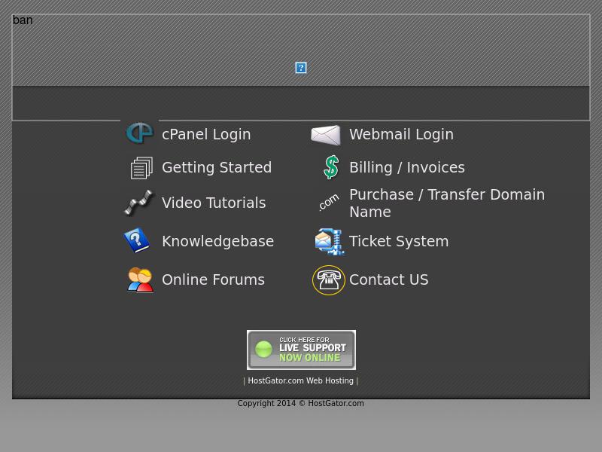This screenshot has width=602, height=452.
Task: Open the cPanel Login link
Action: 206,135
